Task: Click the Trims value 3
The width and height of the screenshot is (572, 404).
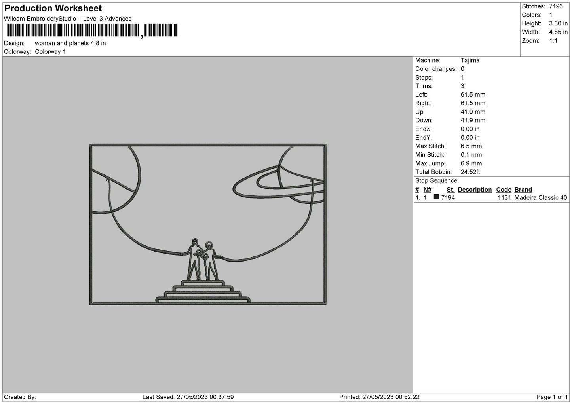Action: (x=462, y=86)
